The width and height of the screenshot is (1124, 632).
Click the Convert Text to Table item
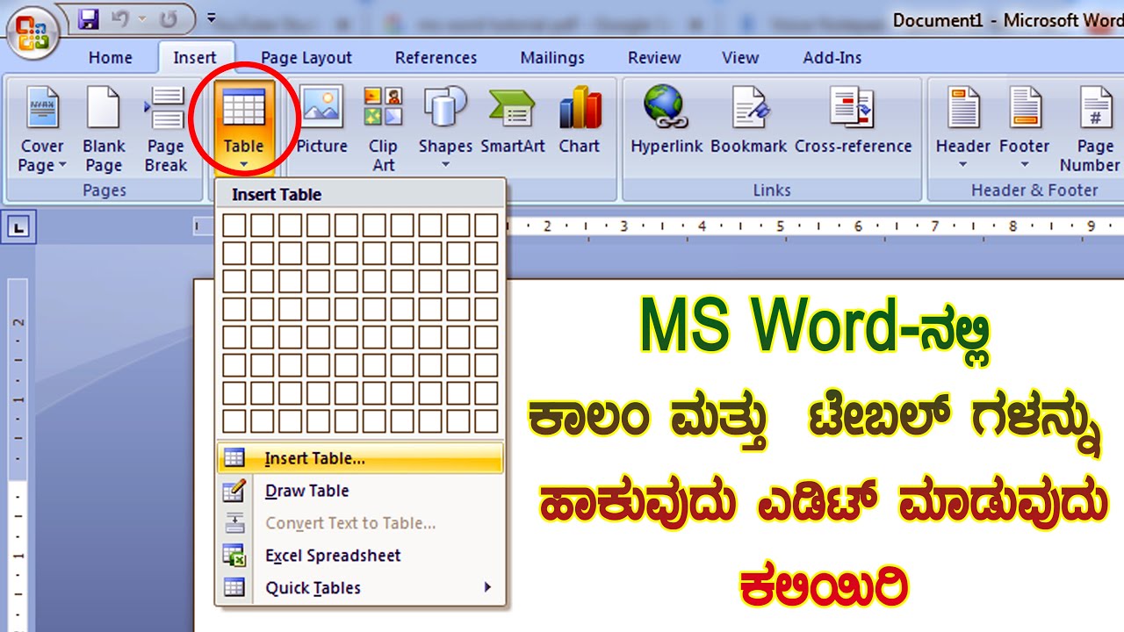click(360, 523)
